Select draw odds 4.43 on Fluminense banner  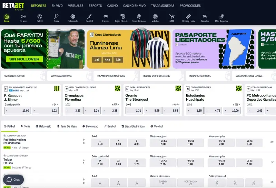107,60
